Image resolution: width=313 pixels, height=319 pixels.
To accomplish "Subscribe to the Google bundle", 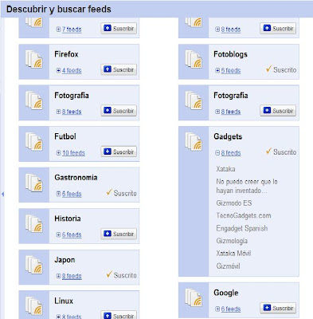I will tap(278, 308).
